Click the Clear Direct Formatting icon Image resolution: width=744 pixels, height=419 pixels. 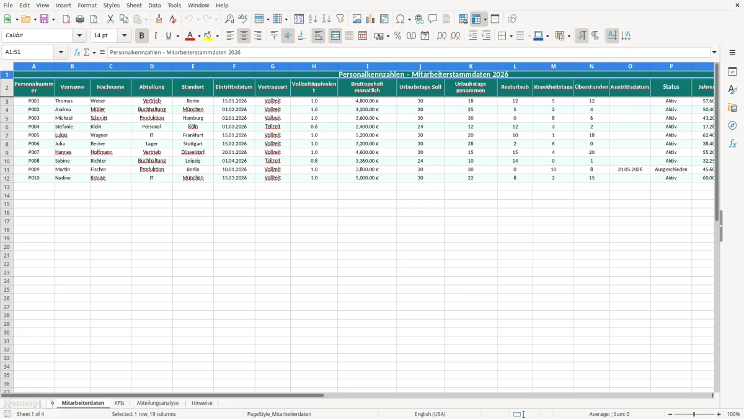tap(173, 19)
